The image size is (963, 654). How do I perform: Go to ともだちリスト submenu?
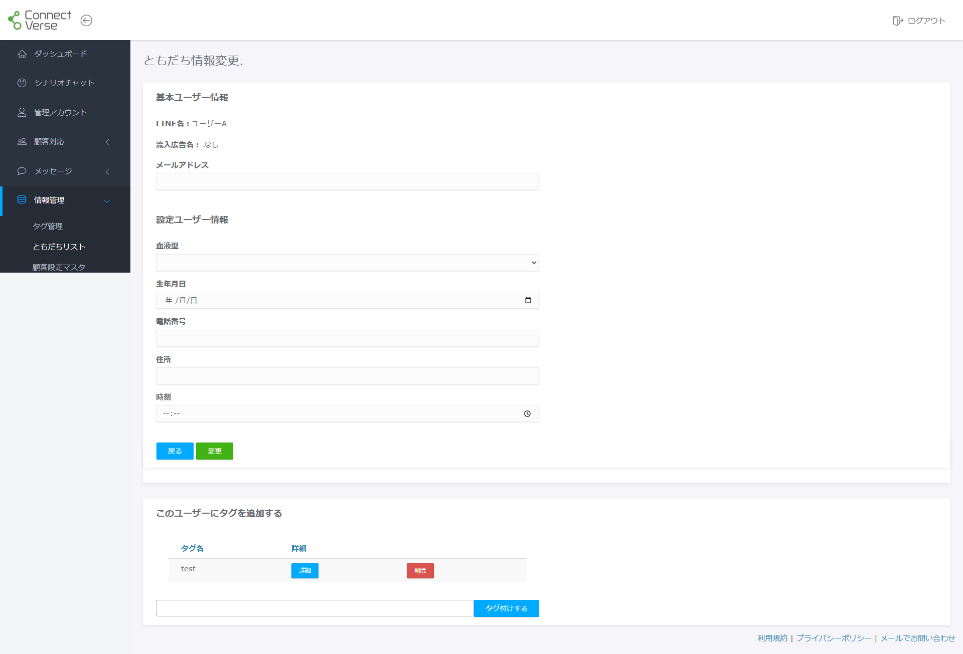(59, 247)
